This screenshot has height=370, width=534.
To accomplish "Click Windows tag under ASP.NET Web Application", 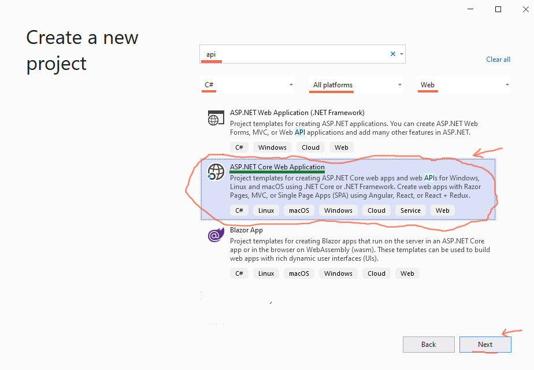I will pyautogui.click(x=272, y=147).
